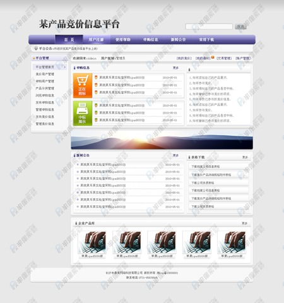Open 更多 link in 表格下载 section
Viewport: 284px width, 303px height.
pos(245,157)
